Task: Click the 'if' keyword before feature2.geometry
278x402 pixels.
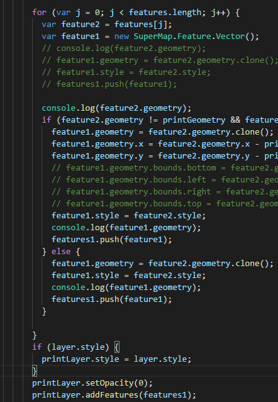Action: click(x=47, y=120)
